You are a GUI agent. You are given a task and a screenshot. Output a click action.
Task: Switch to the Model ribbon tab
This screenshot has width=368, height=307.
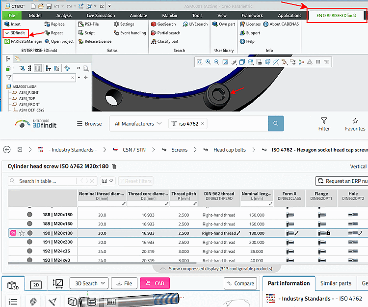(x=35, y=16)
